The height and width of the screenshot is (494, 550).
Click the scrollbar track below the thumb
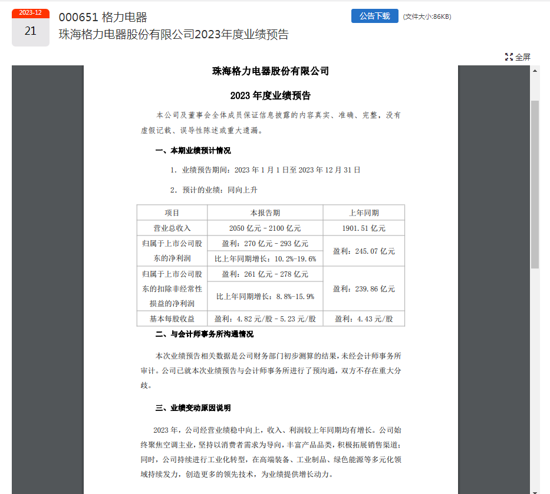pyautogui.click(x=535, y=379)
